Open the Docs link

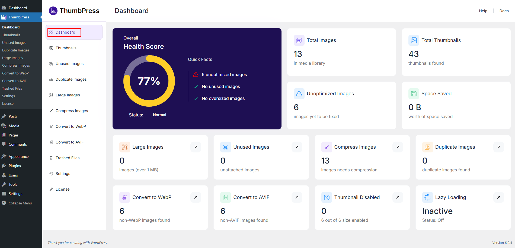[504, 11]
